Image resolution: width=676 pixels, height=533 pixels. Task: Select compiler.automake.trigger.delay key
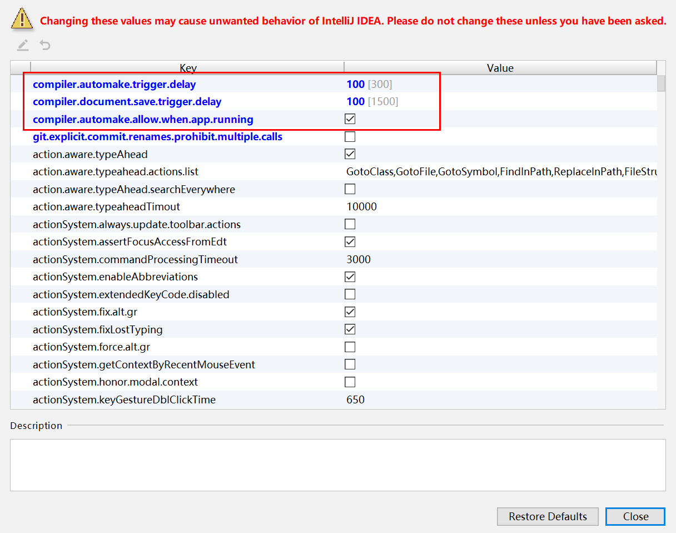tap(115, 84)
